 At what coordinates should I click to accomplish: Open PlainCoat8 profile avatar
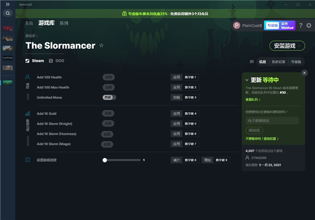click(x=237, y=26)
